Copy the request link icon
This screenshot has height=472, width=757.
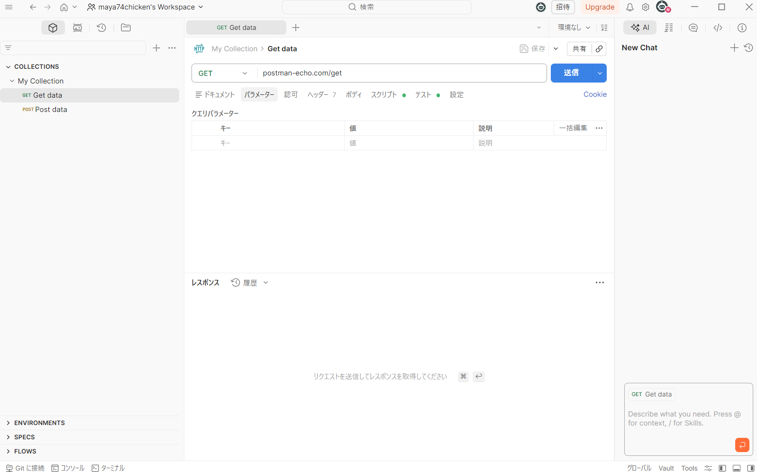pos(599,49)
